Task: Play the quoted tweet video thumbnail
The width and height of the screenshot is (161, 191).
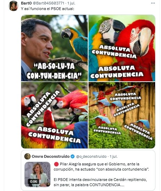Action: pos(37,174)
